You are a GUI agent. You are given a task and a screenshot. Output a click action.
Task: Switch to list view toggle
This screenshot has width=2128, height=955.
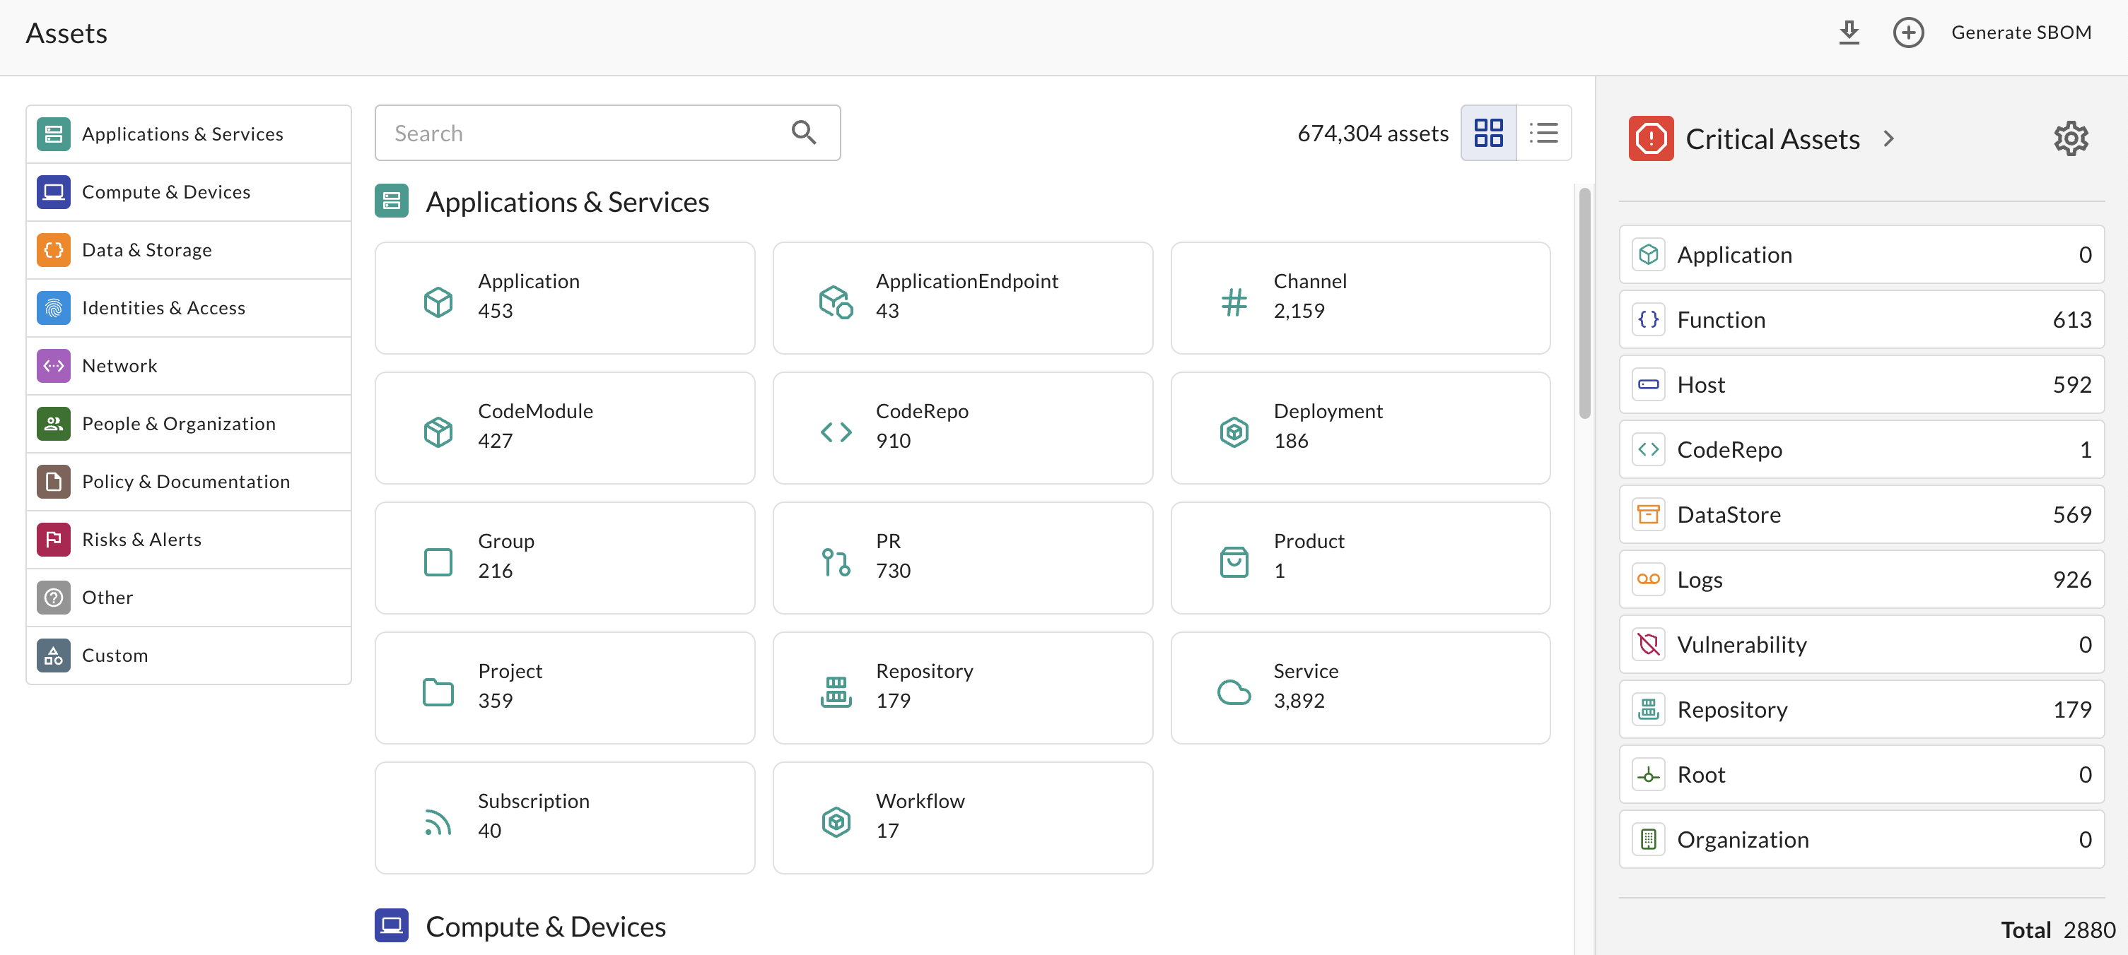[x=1543, y=133]
